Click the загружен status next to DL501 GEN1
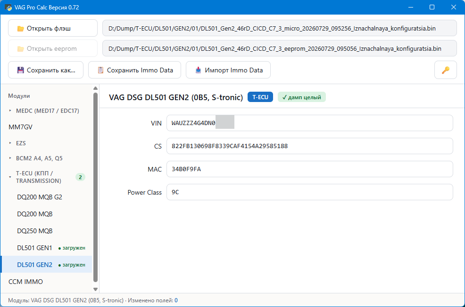This screenshot has height=307, width=465. 72,248
